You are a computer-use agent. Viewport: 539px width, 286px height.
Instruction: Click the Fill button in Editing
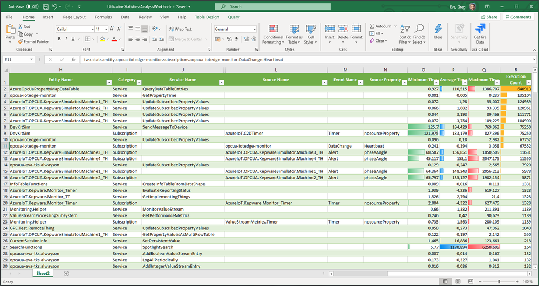pos(376,33)
